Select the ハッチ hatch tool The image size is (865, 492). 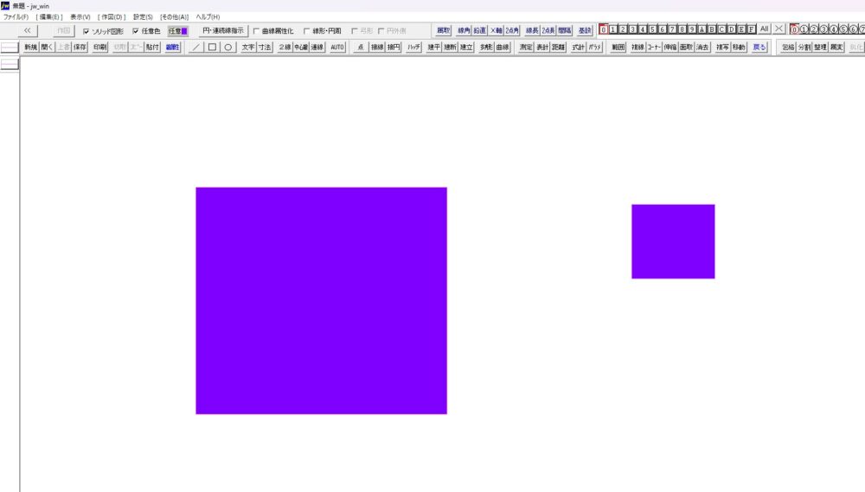click(x=414, y=48)
